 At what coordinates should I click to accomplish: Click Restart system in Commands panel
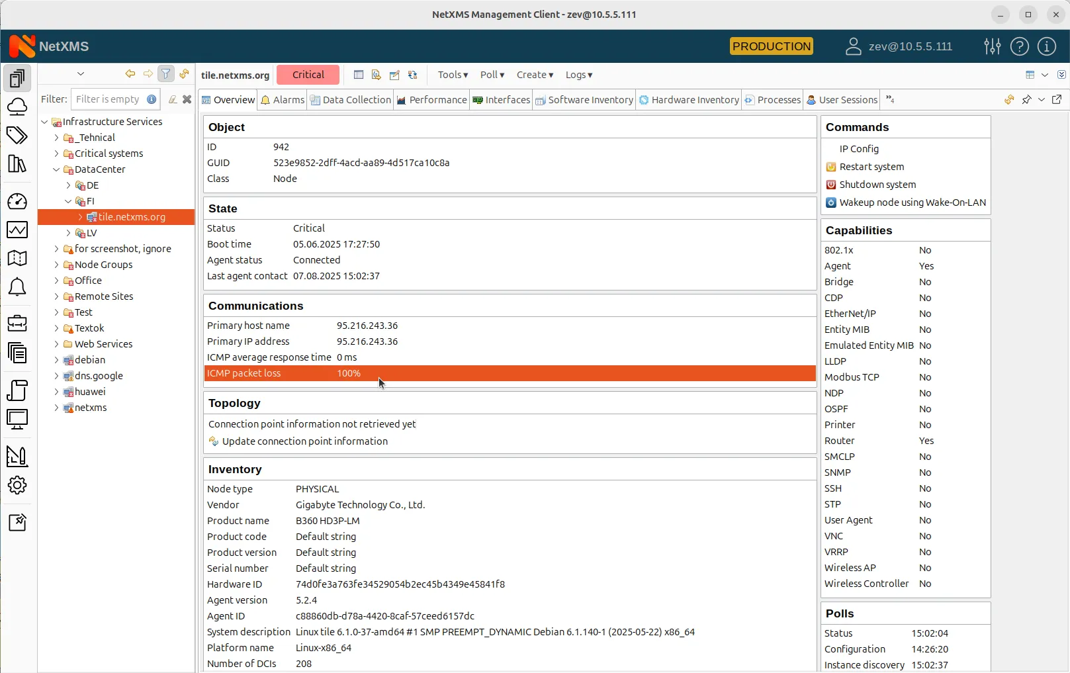click(871, 167)
